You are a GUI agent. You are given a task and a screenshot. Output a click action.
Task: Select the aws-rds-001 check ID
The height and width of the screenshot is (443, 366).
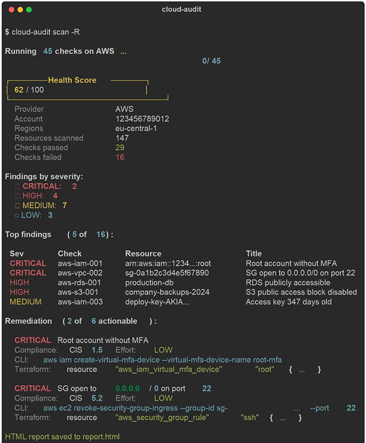pos(79,282)
